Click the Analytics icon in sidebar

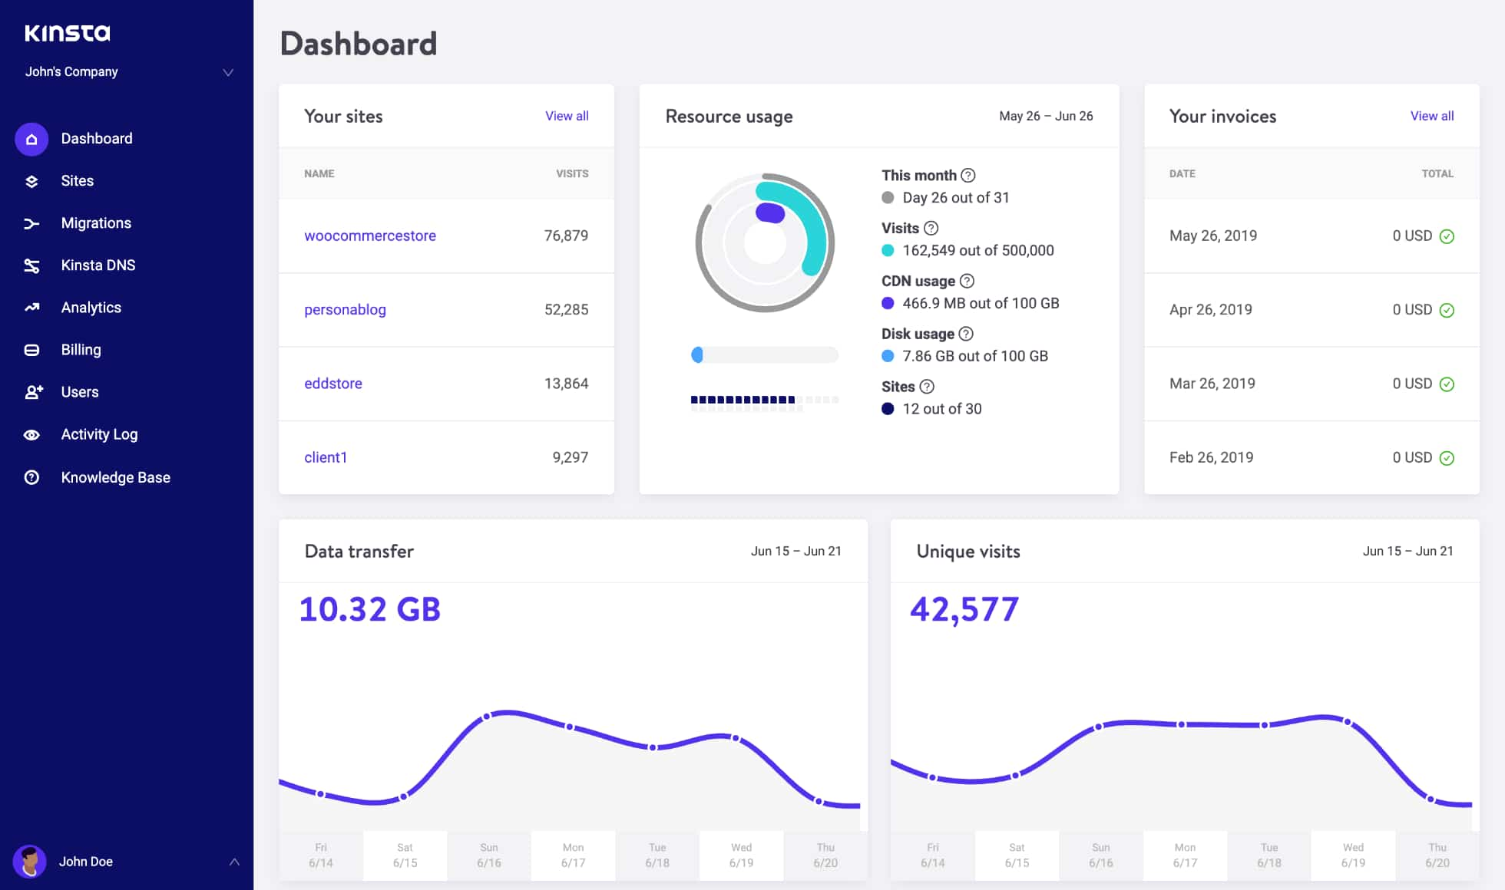(31, 307)
